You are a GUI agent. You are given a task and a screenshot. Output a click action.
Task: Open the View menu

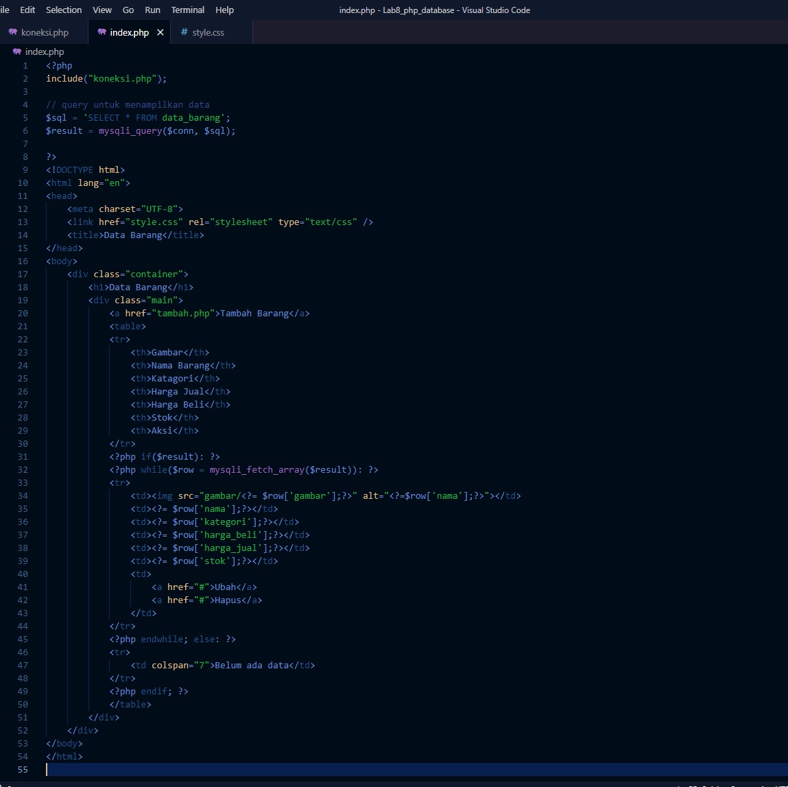[102, 10]
